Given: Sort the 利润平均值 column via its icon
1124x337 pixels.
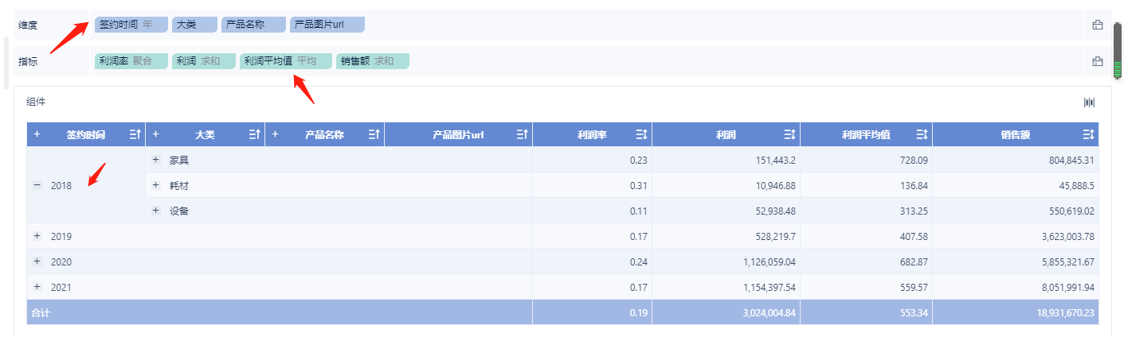Looking at the screenshot, I should 922,135.
